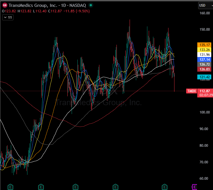Click the green market status indicator dot

91,5
